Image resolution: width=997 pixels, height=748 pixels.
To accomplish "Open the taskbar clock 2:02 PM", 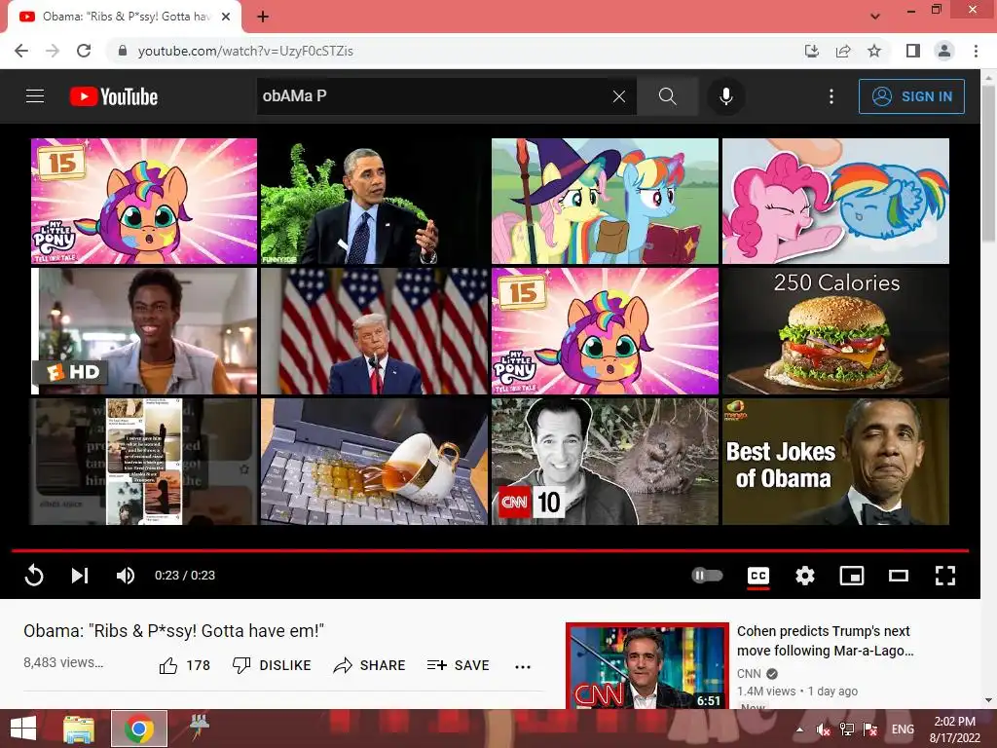I will click(x=955, y=729).
